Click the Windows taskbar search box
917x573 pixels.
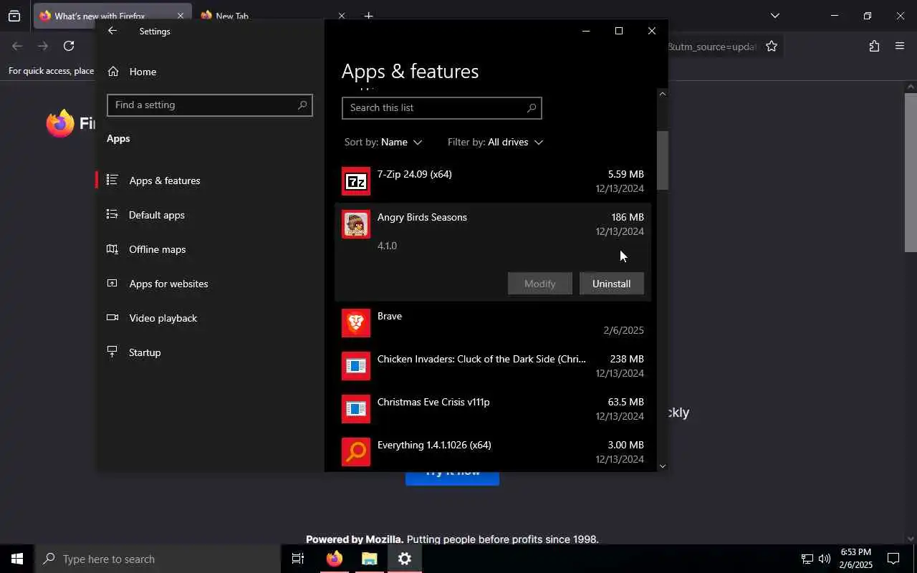tap(158, 559)
